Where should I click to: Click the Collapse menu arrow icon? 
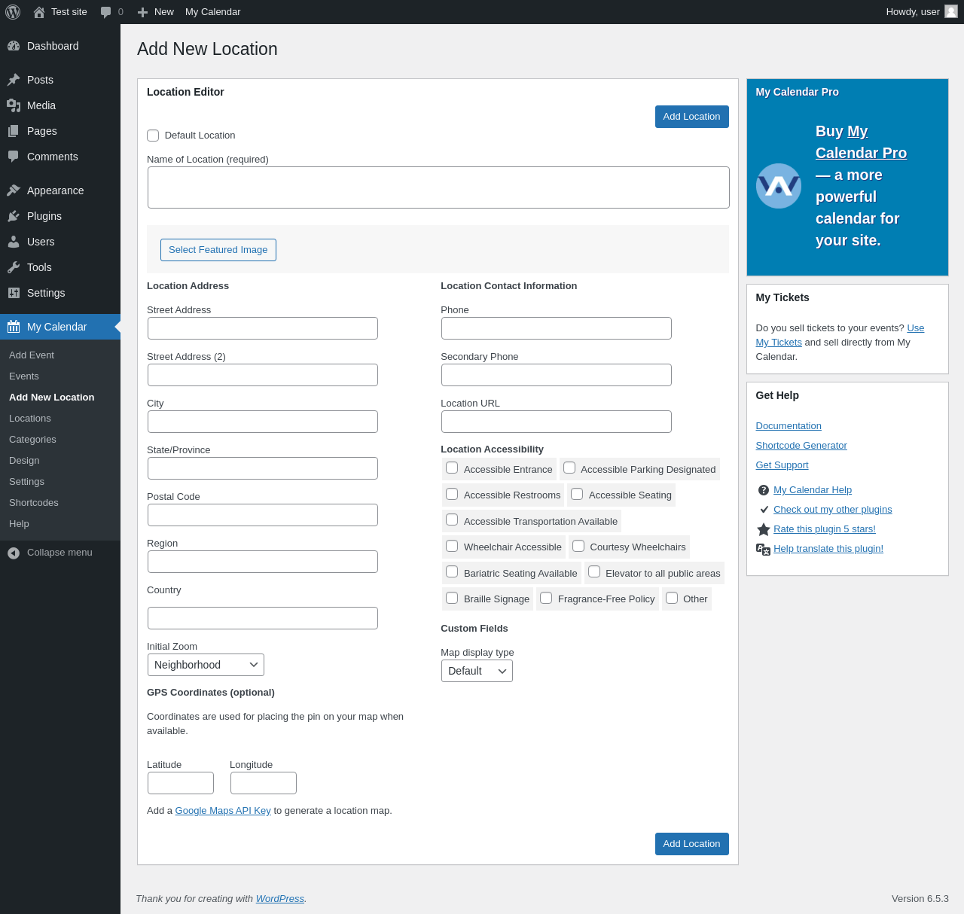tap(14, 553)
